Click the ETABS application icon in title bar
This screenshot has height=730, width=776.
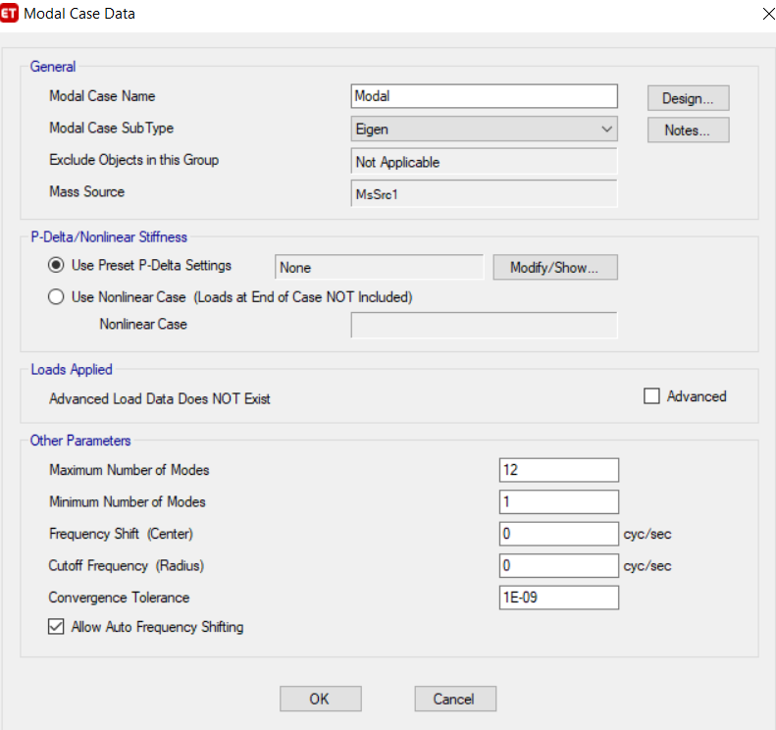(x=9, y=14)
